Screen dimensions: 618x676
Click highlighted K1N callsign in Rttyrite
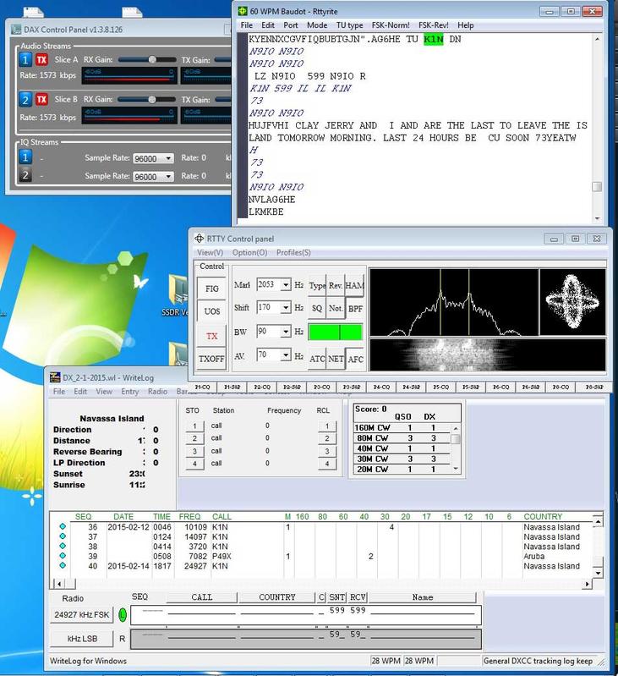click(433, 39)
